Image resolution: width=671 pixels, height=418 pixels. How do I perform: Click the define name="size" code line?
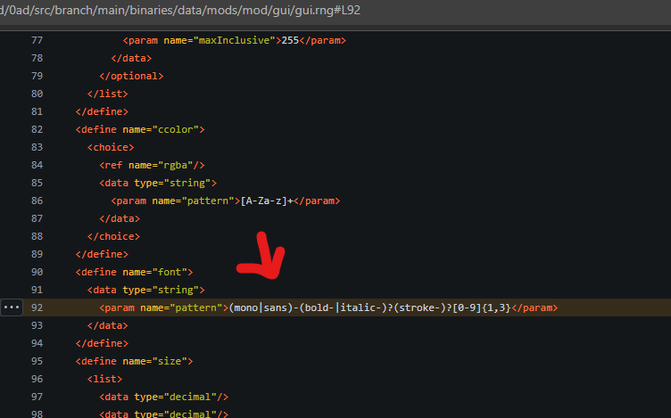134,361
